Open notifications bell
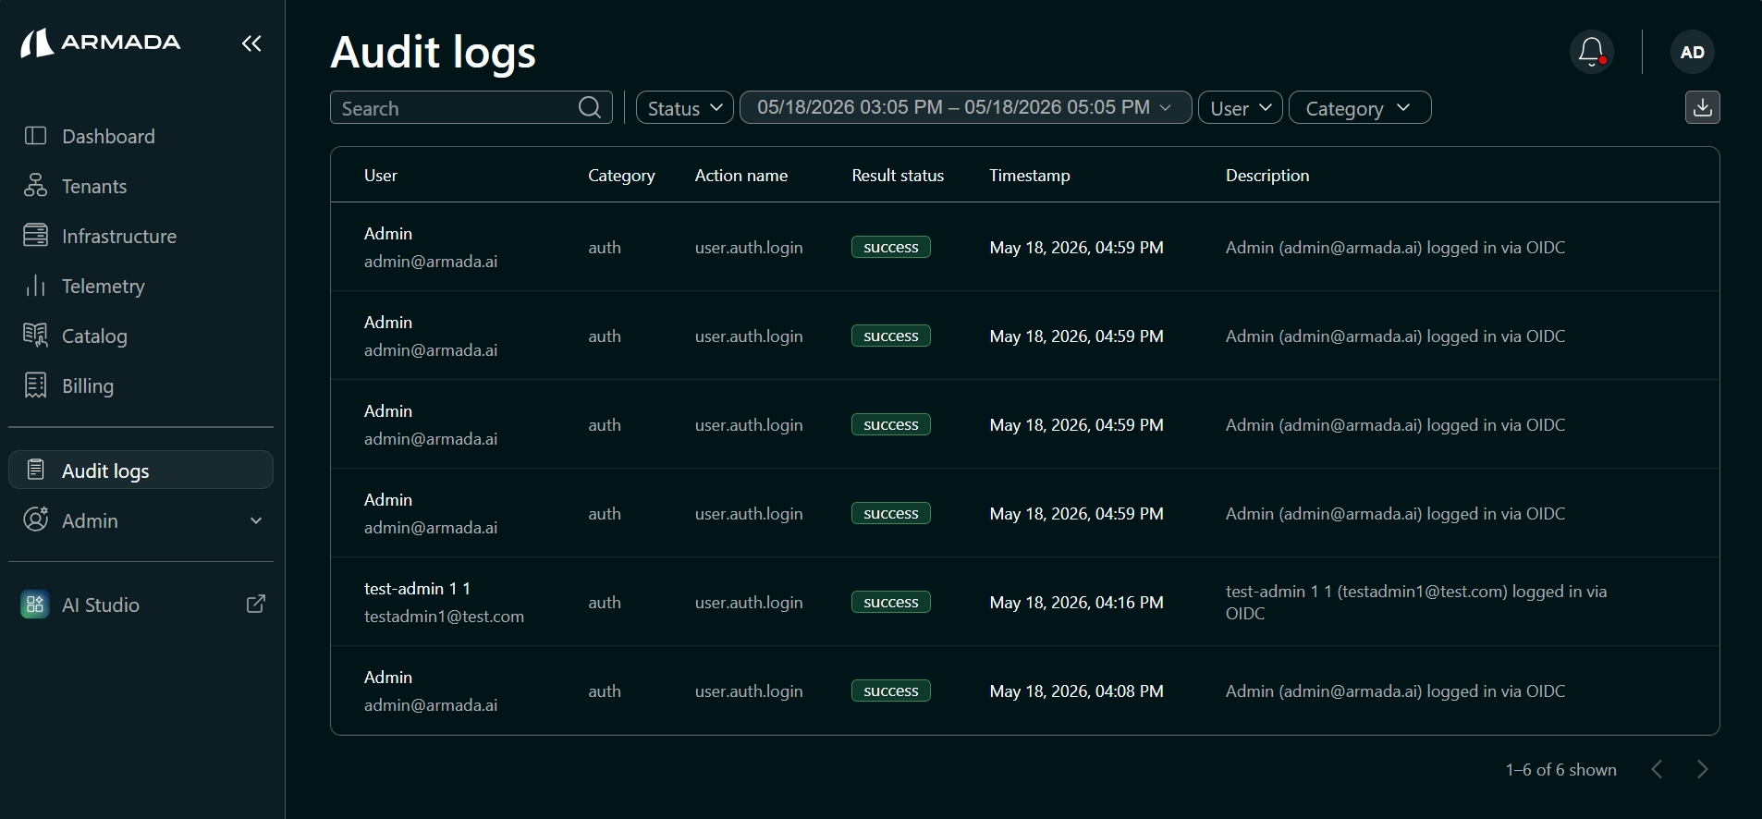The height and width of the screenshot is (819, 1762). tap(1592, 52)
